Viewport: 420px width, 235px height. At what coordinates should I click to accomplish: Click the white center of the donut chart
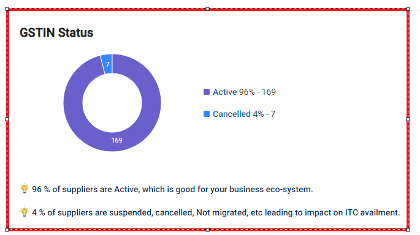[x=112, y=103]
